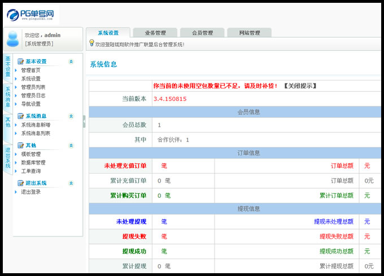
Task: Click the lightbulb icon beside welcome message
Action: (91, 43)
